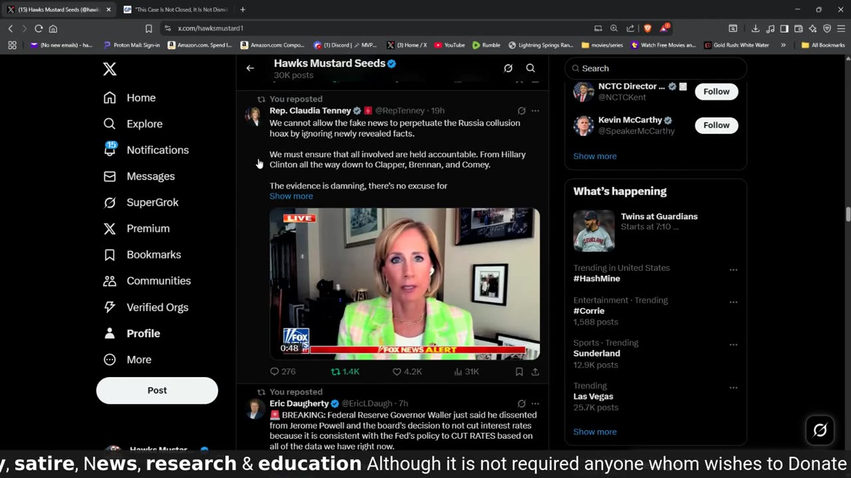This screenshot has width=851, height=478.
Task: Open browser downloads
Action: 755,29
